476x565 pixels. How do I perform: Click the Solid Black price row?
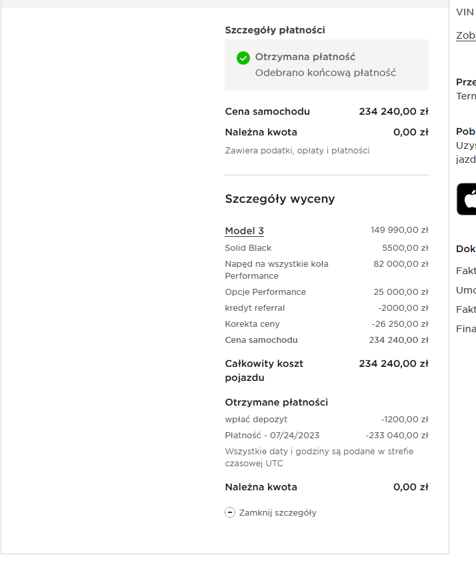327,248
